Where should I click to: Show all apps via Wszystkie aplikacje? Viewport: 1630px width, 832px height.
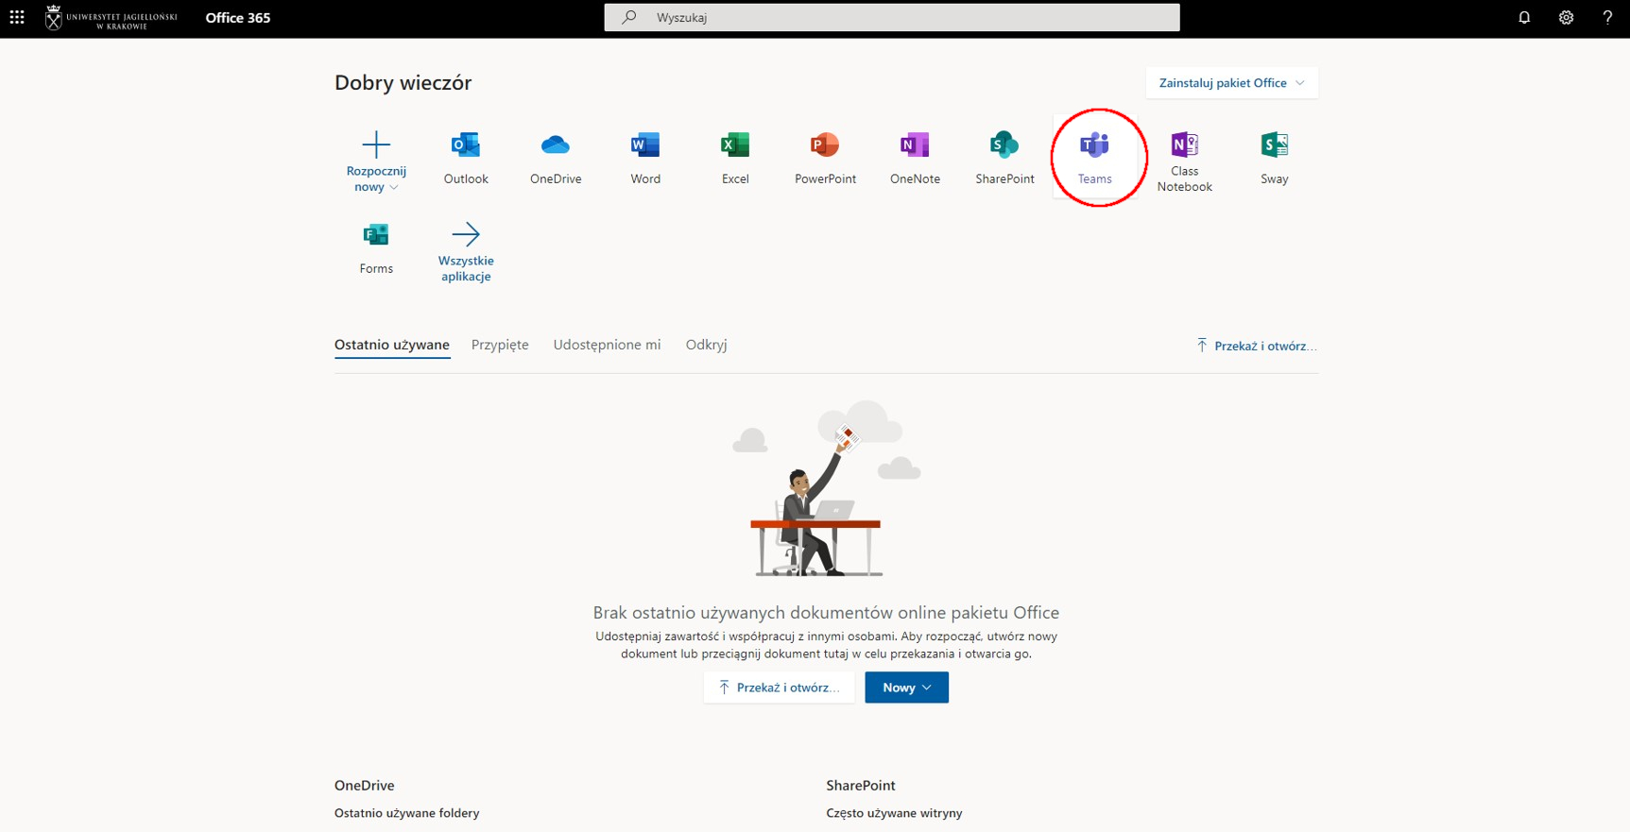[466, 251]
